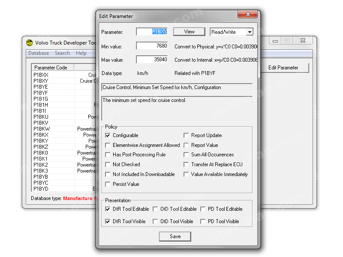Click the Min value field
343x257 pixels.
(x=152, y=46)
